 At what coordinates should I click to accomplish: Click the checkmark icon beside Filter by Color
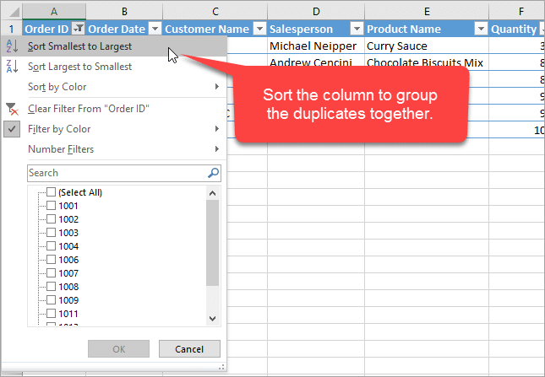pos(11,129)
